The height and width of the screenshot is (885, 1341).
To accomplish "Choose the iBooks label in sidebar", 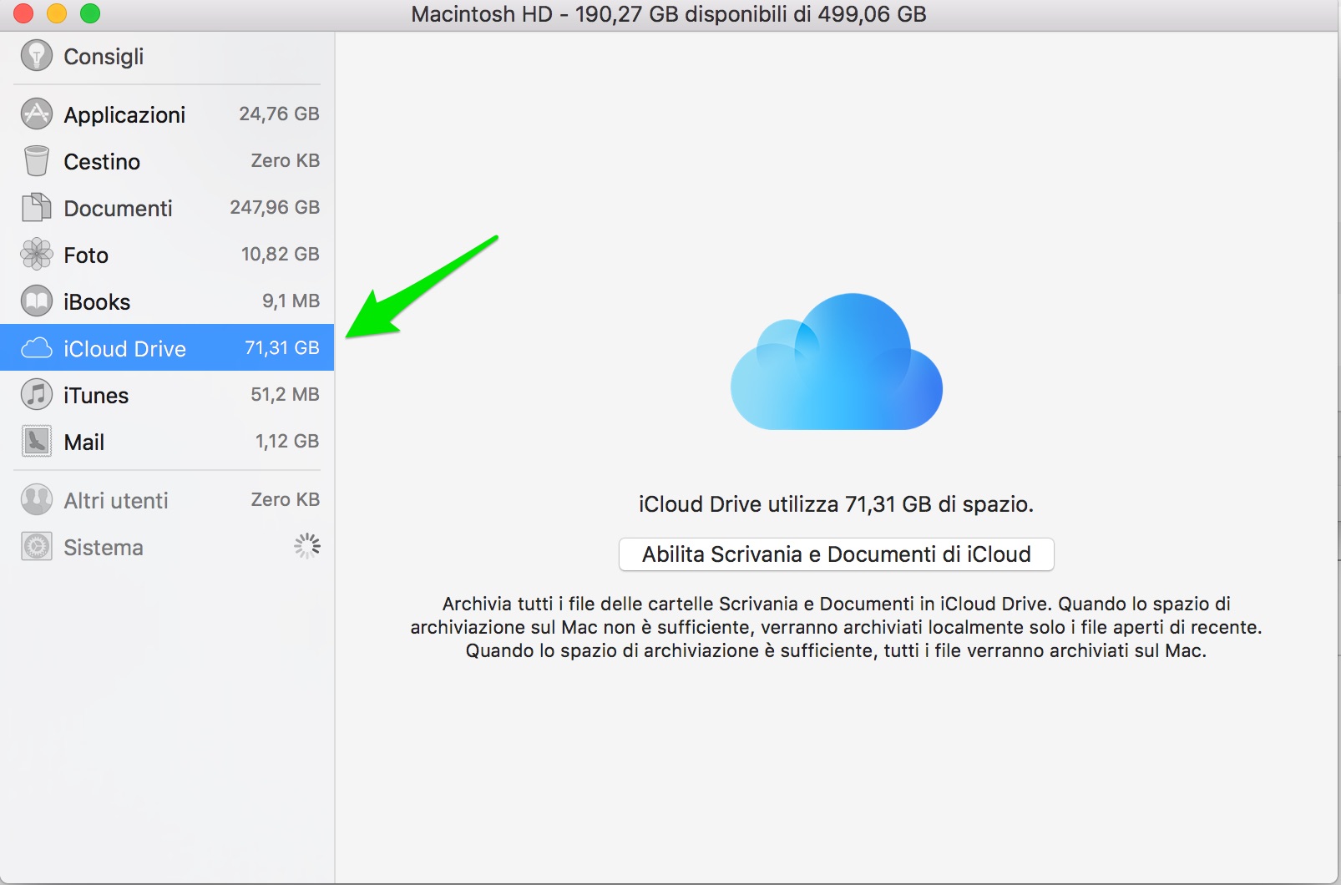I will click(97, 301).
